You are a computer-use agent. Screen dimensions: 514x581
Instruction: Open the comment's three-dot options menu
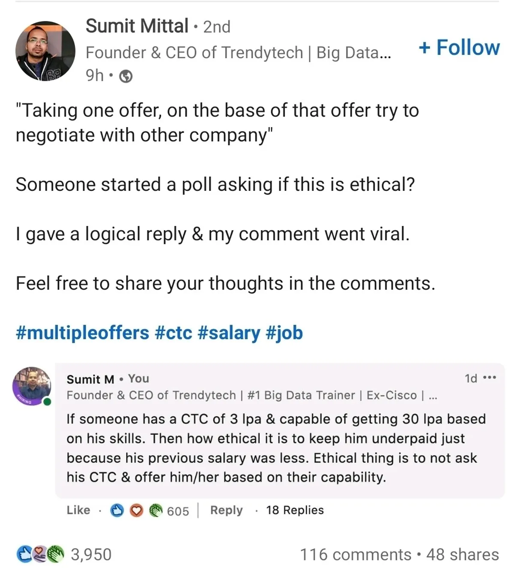[x=489, y=378]
